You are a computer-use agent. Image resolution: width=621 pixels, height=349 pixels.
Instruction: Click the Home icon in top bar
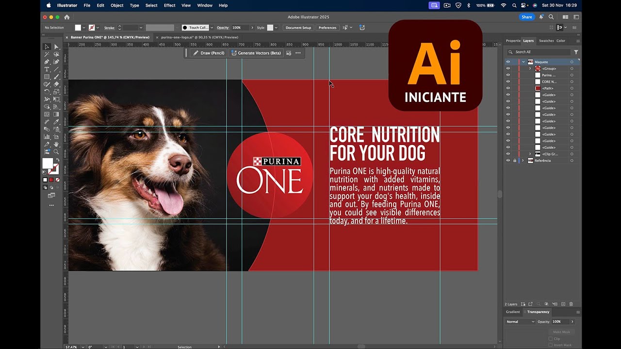coord(67,17)
